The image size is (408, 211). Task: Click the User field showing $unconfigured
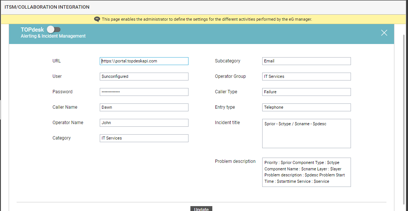[144, 76]
